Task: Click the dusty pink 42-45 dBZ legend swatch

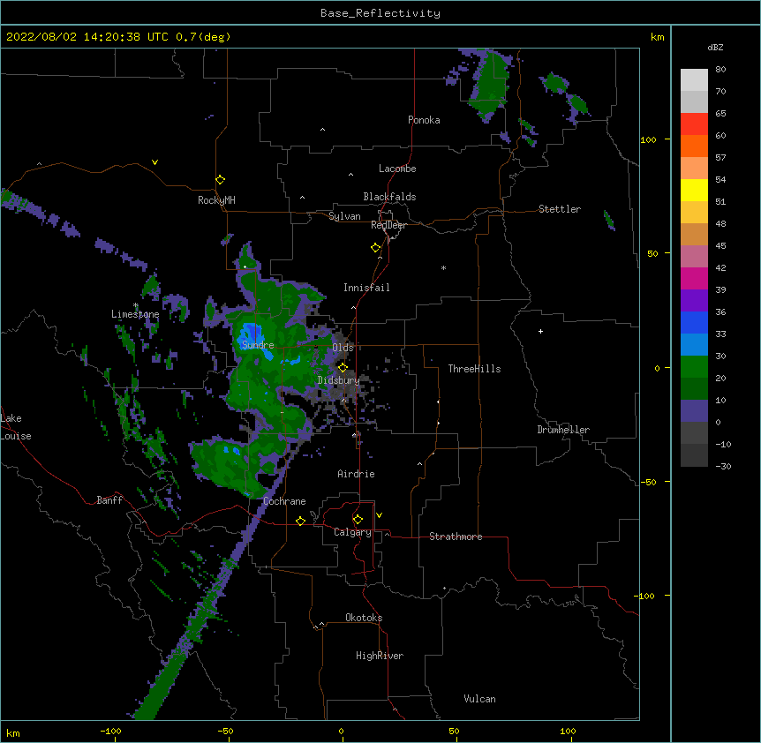Action: [x=694, y=257]
